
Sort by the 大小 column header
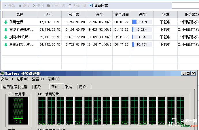[49, 14]
